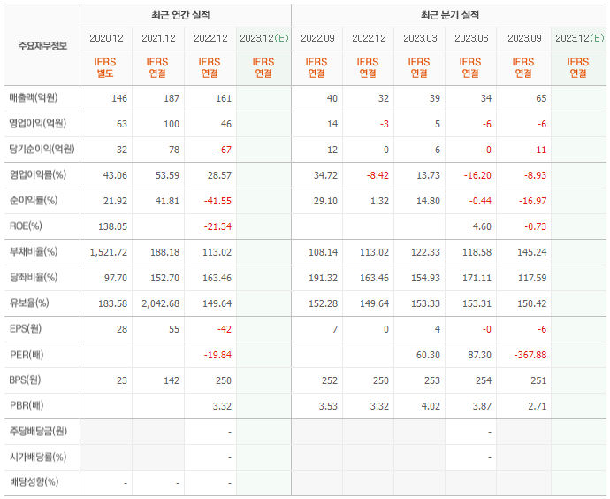The height and width of the screenshot is (499, 610).
Task: Click the ROE(%) row label
Action: [26, 226]
